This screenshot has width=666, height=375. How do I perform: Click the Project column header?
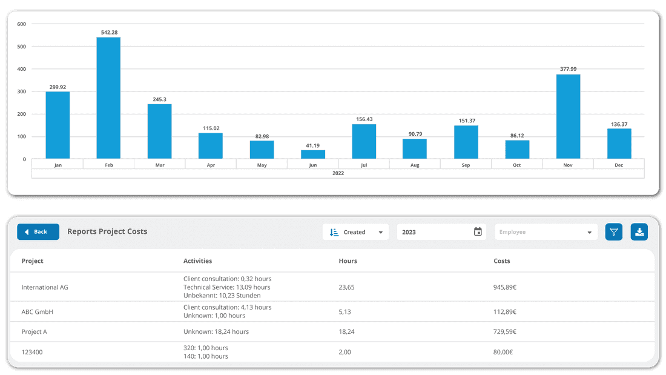pos(32,261)
